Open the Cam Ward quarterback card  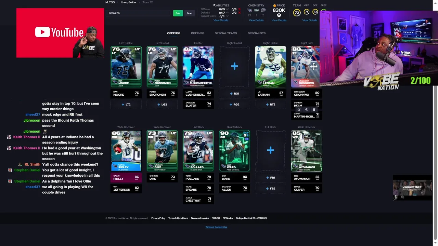point(234,151)
